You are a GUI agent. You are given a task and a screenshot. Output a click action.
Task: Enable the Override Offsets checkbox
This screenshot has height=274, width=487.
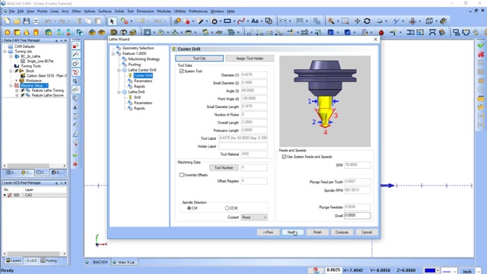pyautogui.click(x=181, y=175)
